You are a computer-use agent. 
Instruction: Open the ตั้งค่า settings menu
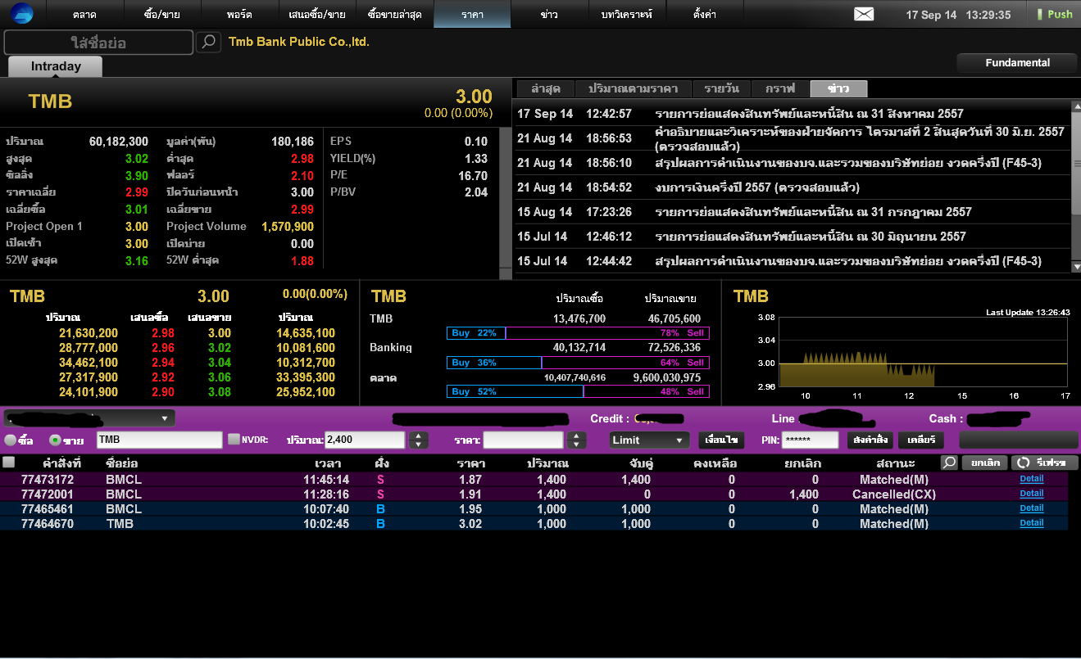[705, 14]
